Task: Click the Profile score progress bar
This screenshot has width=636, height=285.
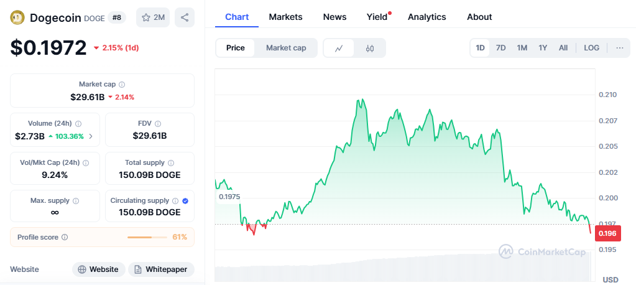Action: coord(147,237)
